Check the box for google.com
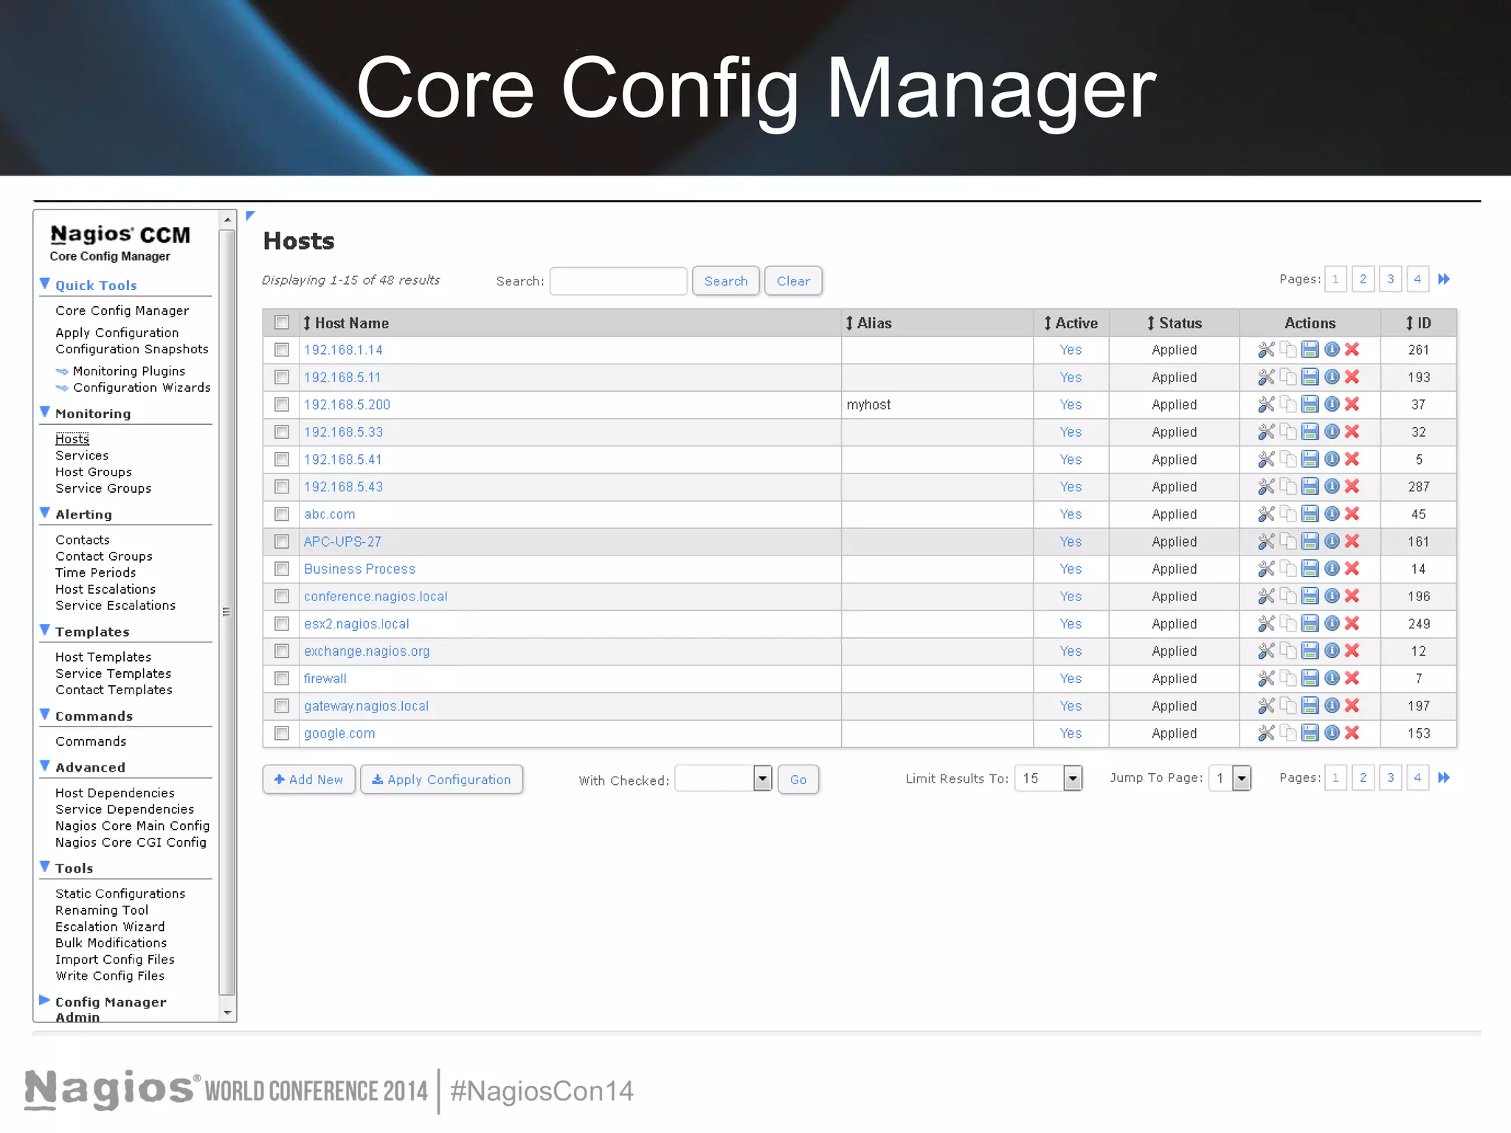1511x1133 pixels. point(281,733)
